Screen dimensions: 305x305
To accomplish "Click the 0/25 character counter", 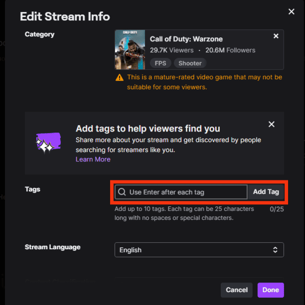I will 277,209.
